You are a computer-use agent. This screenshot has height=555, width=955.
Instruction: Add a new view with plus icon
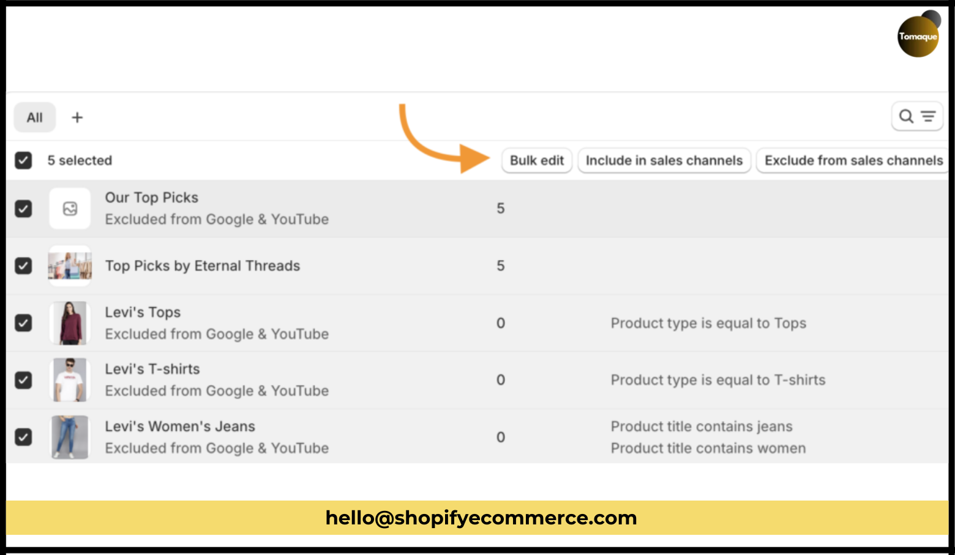point(77,117)
